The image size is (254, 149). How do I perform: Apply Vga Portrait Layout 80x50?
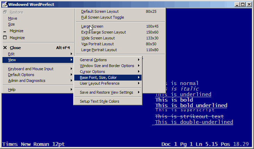[97, 44]
